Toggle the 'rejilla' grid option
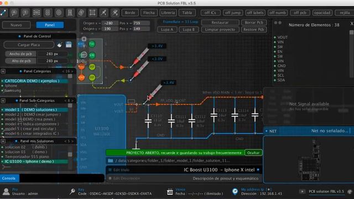354x199 pixels. pos(345,13)
